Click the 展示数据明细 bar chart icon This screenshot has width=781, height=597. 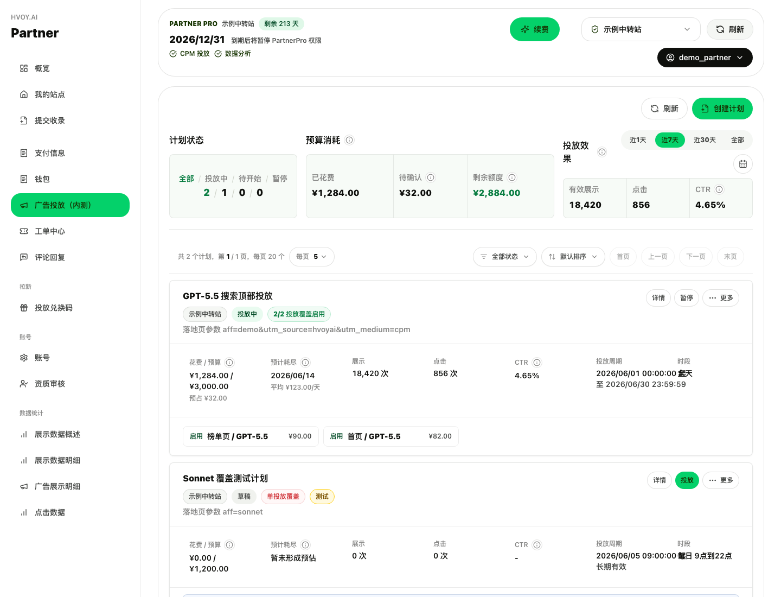click(x=24, y=460)
